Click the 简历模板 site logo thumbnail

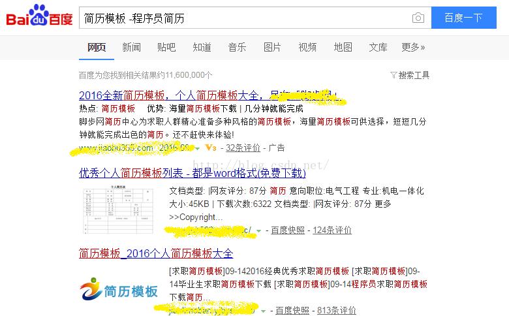point(119,289)
